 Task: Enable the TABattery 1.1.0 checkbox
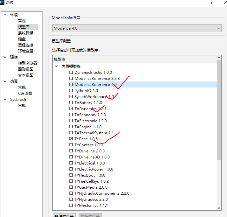[x=71, y=102]
